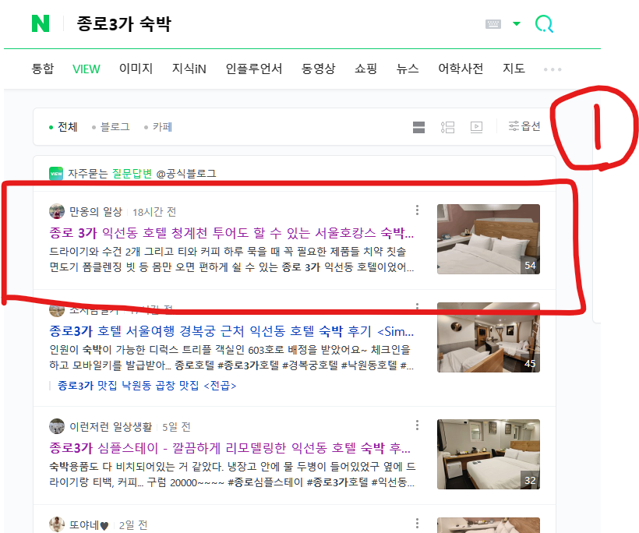
Task: Select the VIEW tab
Action: pos(86,69)
